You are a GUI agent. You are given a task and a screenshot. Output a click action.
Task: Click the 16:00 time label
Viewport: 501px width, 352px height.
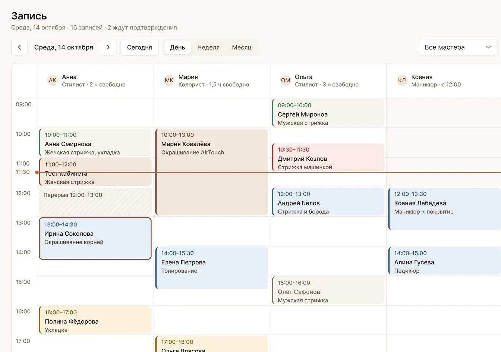click(23, 311)
